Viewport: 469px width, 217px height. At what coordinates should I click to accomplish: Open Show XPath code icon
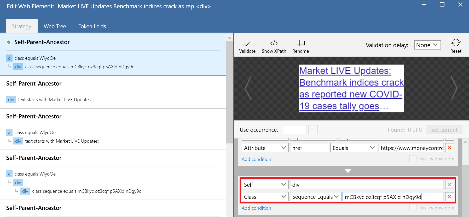coord(274,43)
